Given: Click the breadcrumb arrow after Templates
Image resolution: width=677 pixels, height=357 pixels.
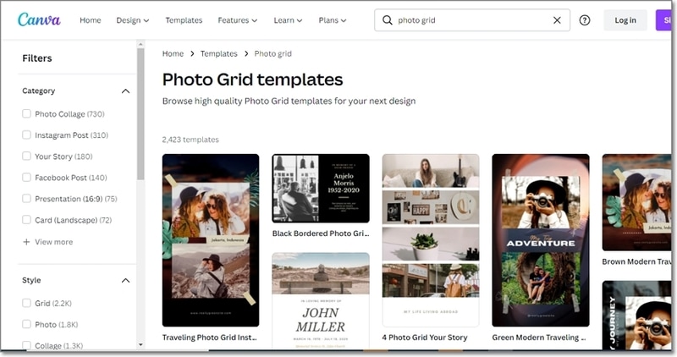Looking at the screenshot, I should [x=246, y=53].
